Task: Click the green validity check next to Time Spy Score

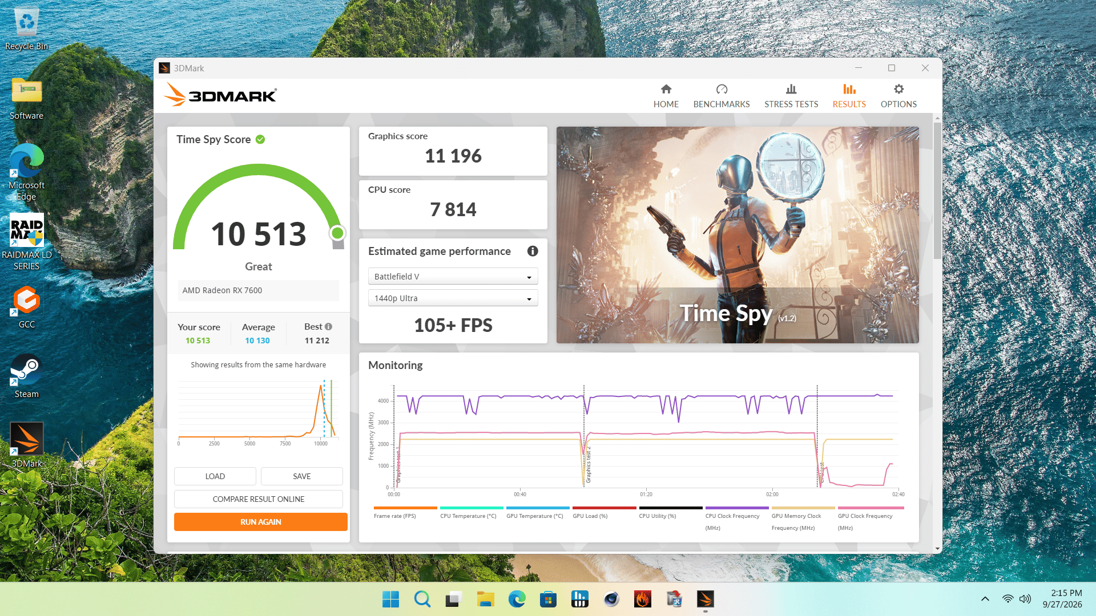Action: point(260,139)
